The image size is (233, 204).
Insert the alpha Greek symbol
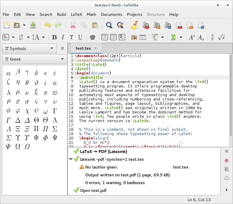(9, 73)
